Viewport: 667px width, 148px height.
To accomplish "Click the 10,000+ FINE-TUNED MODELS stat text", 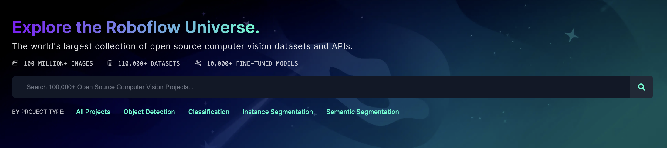I will pyautogui.click(x=252, y=63).
